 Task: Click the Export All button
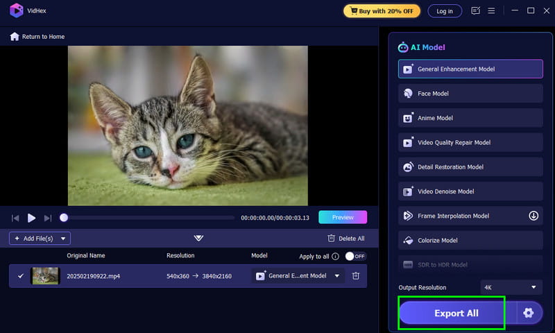point(456,313)
